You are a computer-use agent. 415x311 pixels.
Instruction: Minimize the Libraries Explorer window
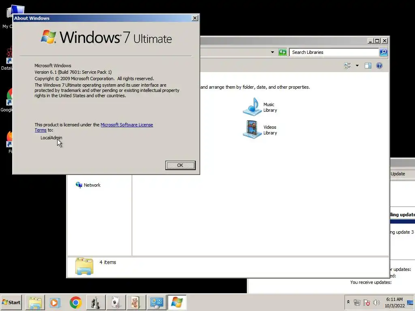pyautogui.click(x=370, y=41)
